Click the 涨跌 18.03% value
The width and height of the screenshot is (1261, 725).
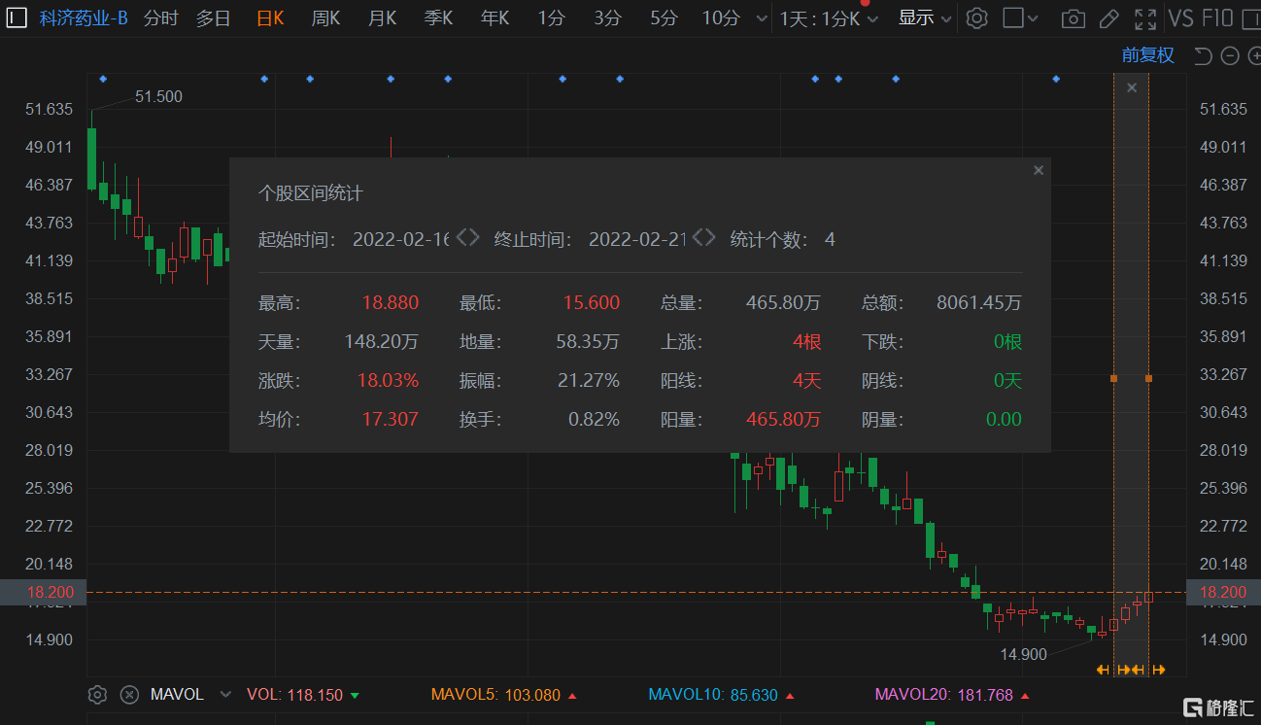388,380
